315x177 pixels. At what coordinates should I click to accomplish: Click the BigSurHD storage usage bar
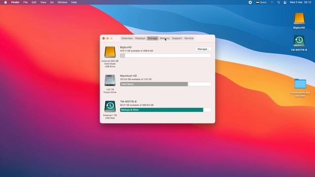pyautogui.click(x=165, y=56)
